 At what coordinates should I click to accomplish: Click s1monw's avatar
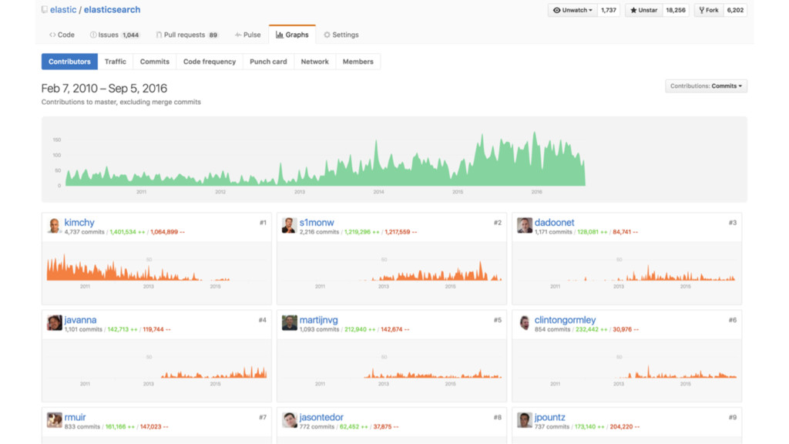(290, 226)
